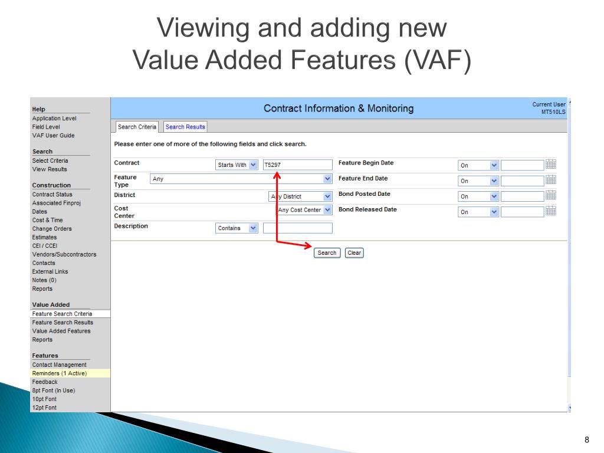Viewport: 604px width, 453px height.
Task: Open Reports under Construction section
Action: tap(42, 288)
